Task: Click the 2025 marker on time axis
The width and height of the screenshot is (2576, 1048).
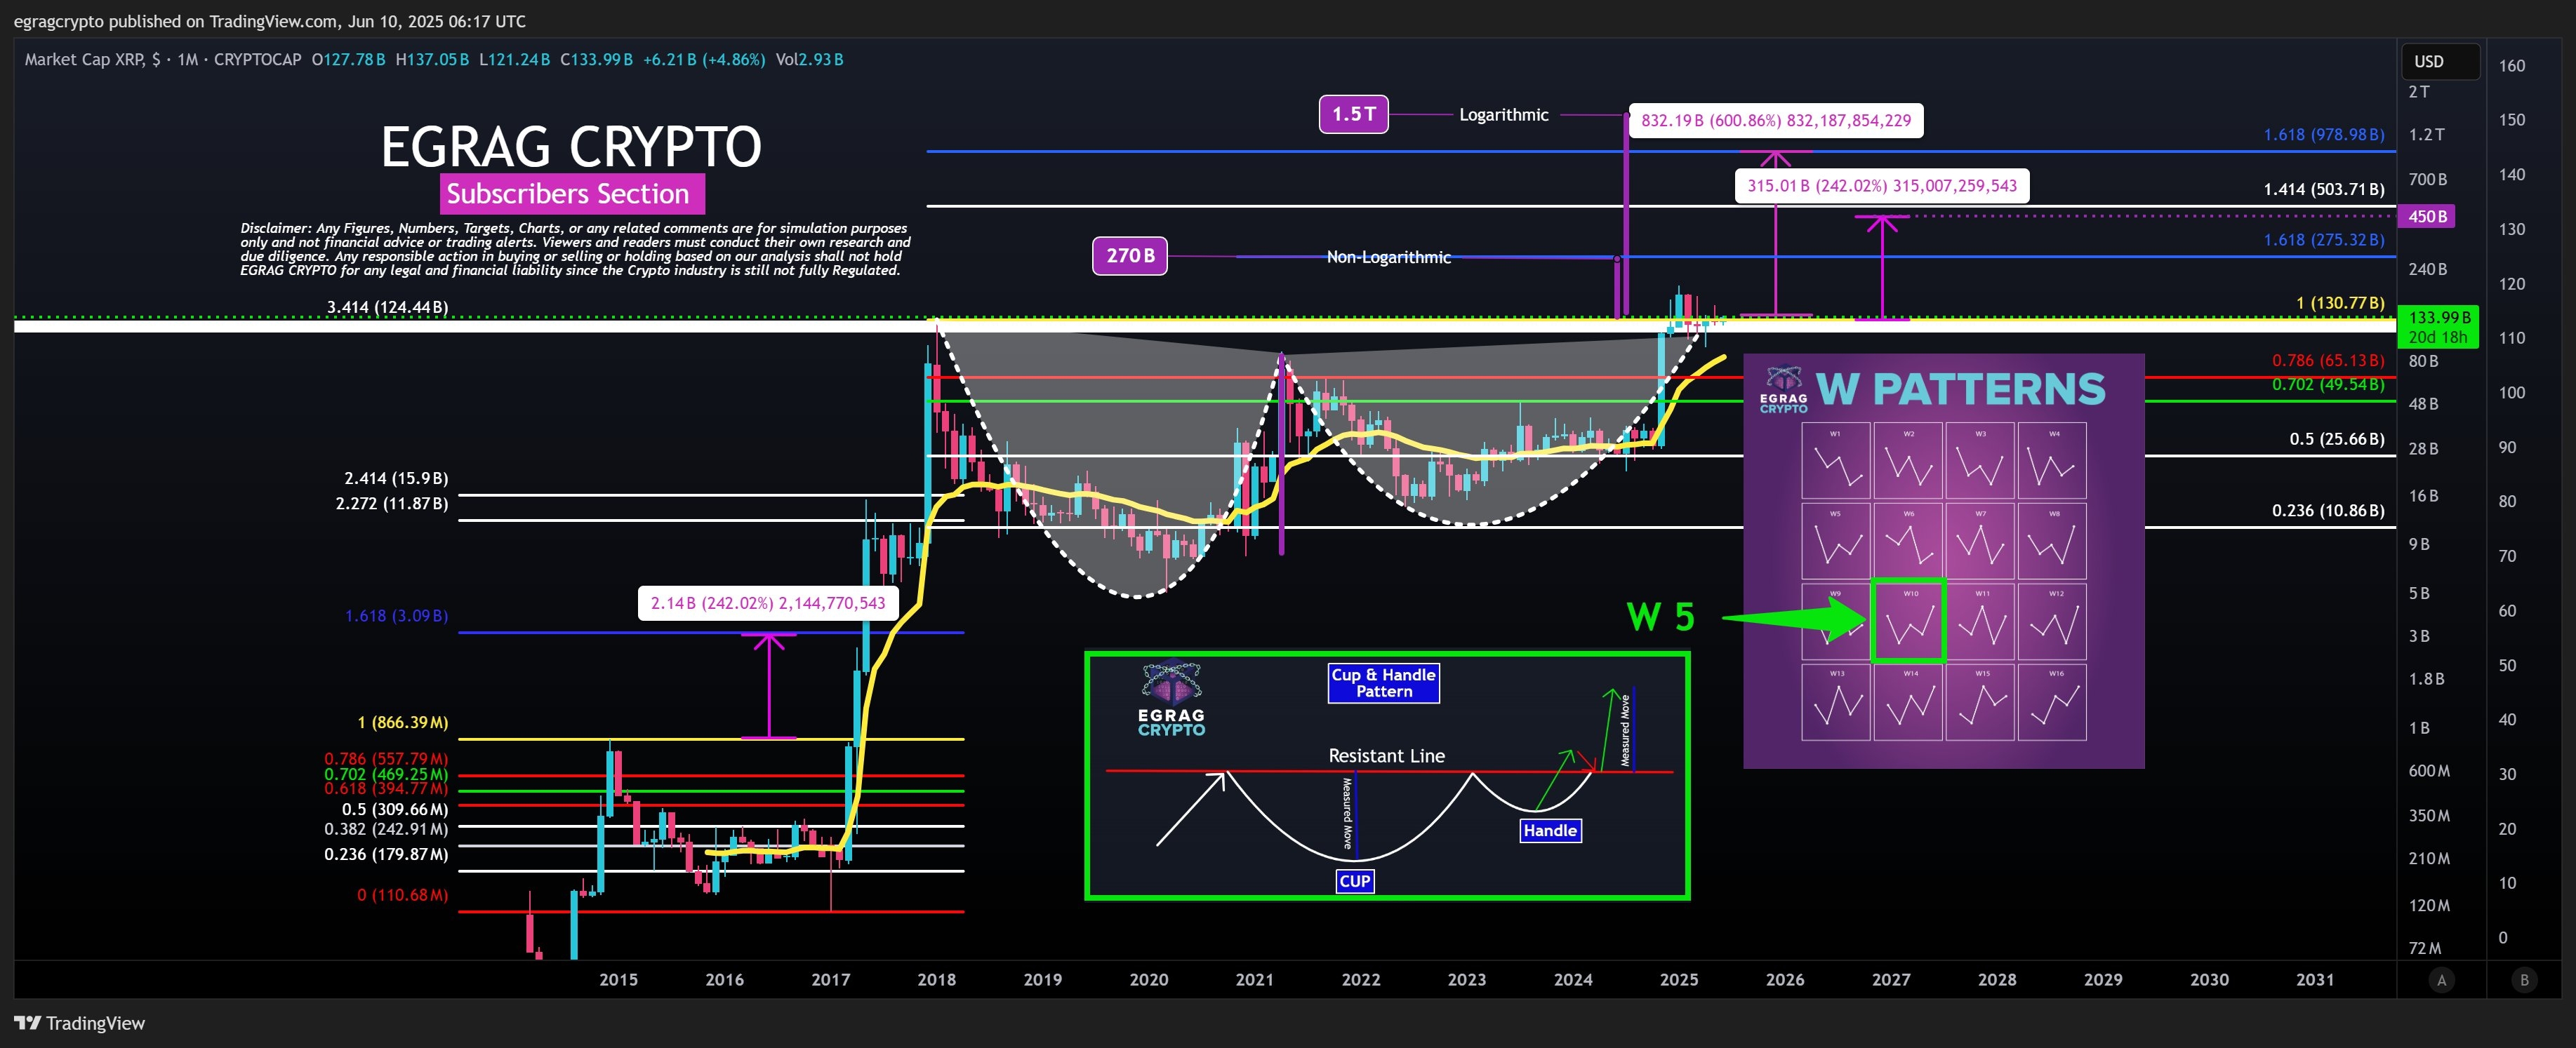Action: (x=1678, y=979)
